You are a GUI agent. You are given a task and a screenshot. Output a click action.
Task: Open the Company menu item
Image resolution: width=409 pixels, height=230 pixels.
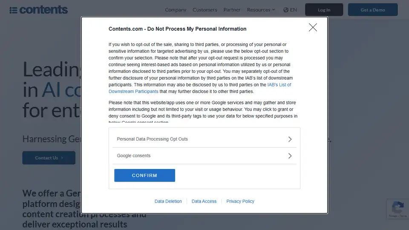(176, 10)
